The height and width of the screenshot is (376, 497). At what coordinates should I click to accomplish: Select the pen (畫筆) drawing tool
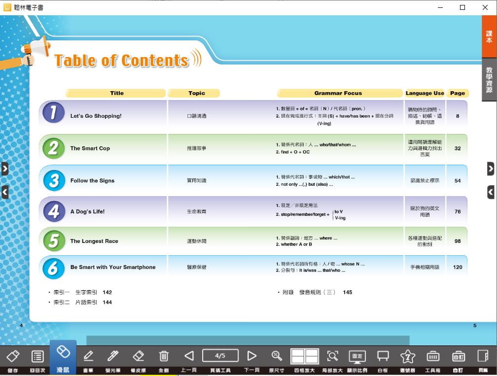pyautogui.click(x=88, y=356)
